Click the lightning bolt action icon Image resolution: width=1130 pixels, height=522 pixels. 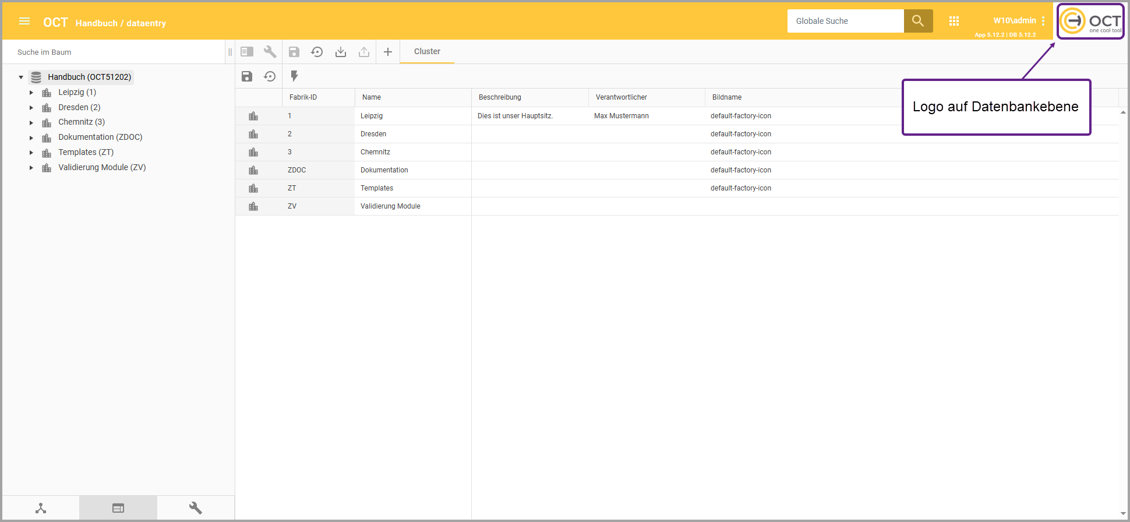click(294, 76)
